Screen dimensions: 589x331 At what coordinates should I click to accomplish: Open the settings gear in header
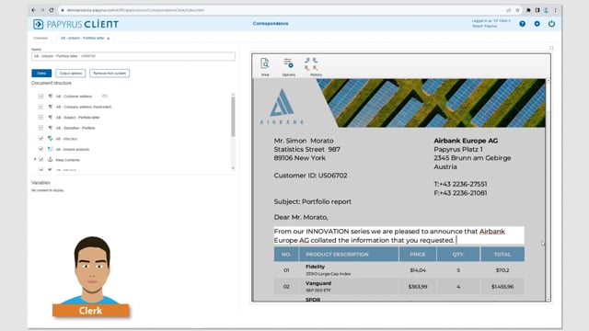tap(537, 24)
